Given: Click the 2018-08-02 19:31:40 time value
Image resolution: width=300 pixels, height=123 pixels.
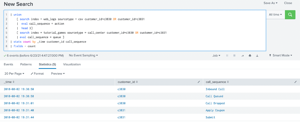Looking at the screenshot, I should [19, 111].
